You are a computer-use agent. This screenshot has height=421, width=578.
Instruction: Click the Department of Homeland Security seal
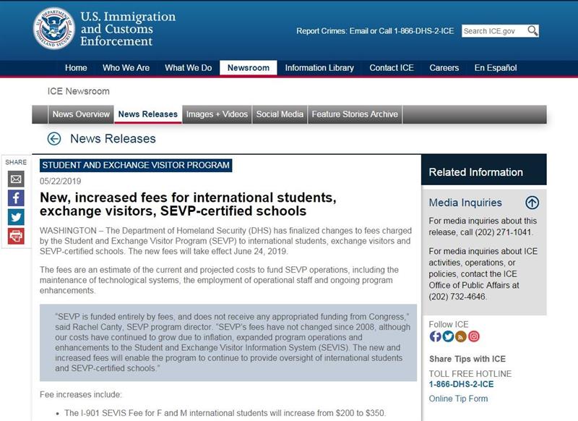pos(53,28)
